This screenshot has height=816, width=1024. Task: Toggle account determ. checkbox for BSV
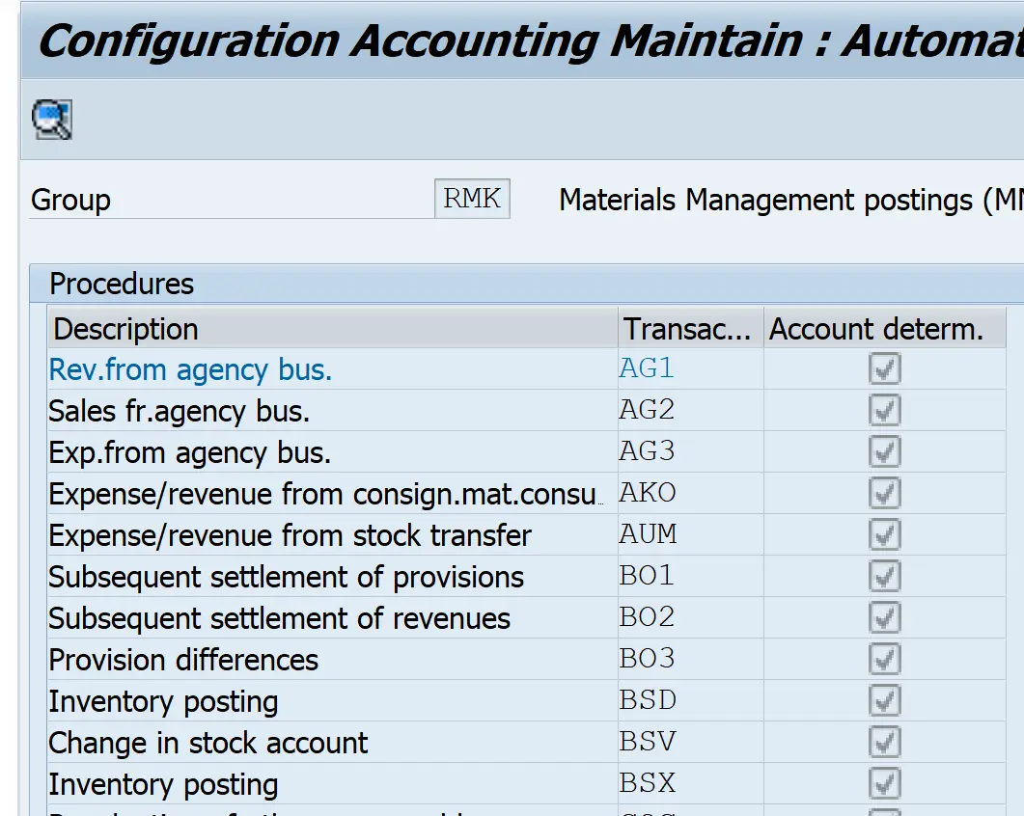885,743
